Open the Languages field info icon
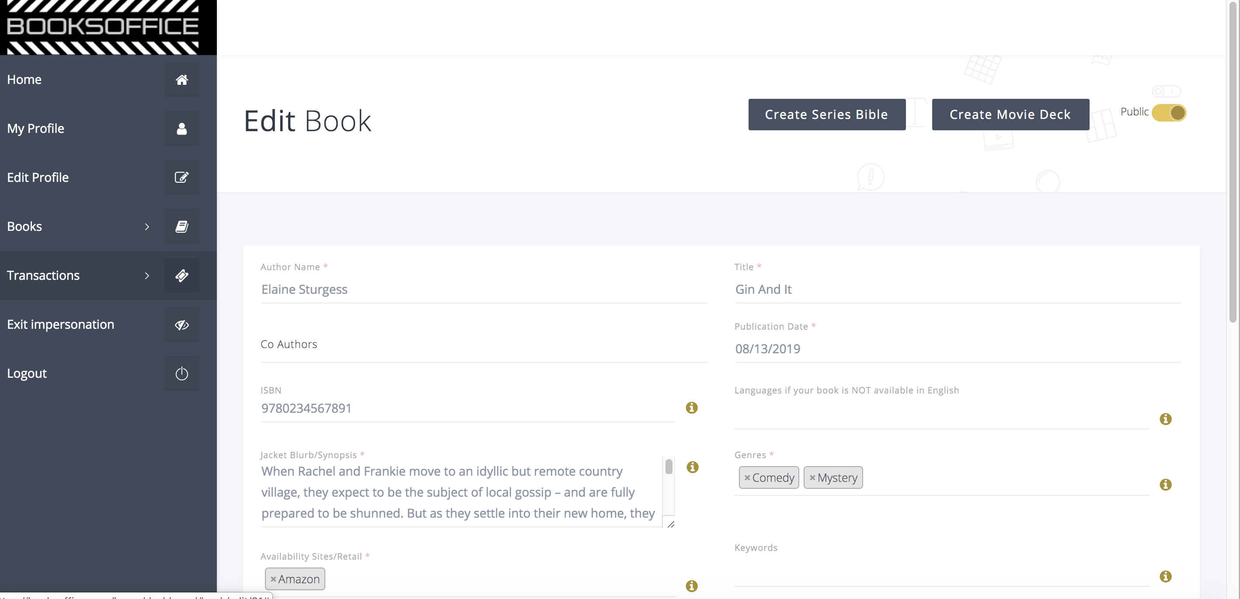This screenshot has height=599, width=1240. pyautogui.click(x=1165, y=419)
